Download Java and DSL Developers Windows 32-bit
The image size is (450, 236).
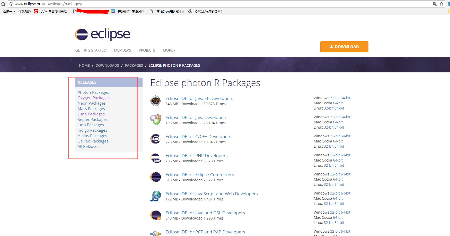[335, 212]
